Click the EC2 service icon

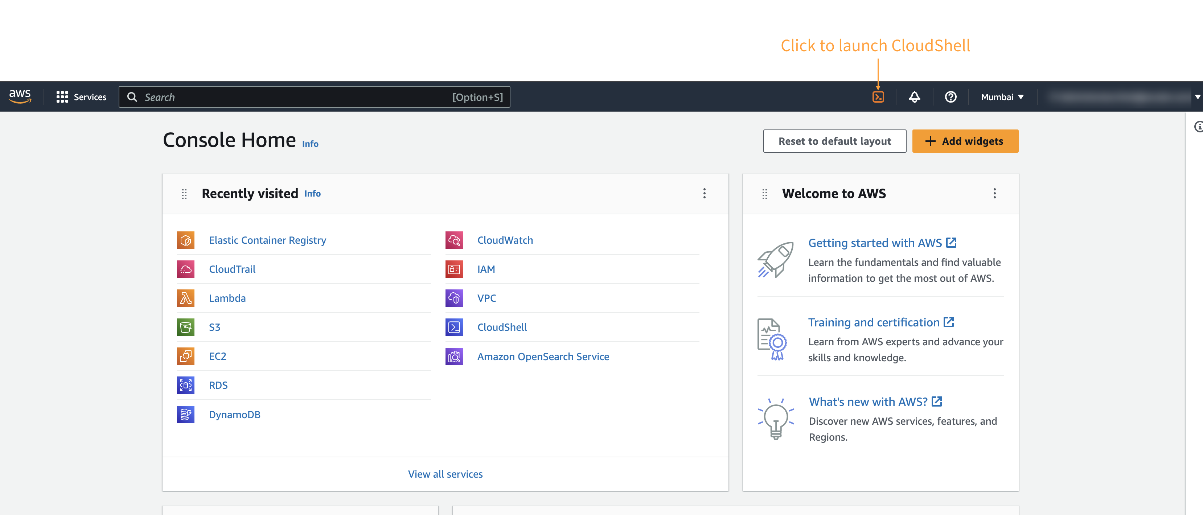185,356
